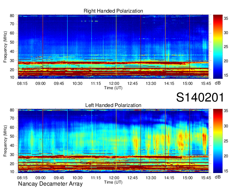Viewport: 232px width, 188px height.
Task: Click "09:45" time tick on Right Handed plot
Action: pyautogui.click(x=59, y=83)
